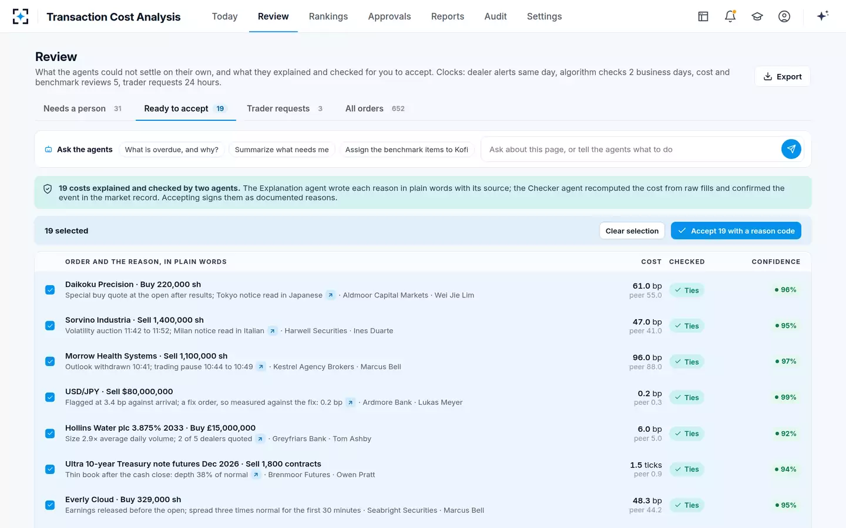Click Clear selection
This screenshot has height=528, width=846.
coord(632,231)
